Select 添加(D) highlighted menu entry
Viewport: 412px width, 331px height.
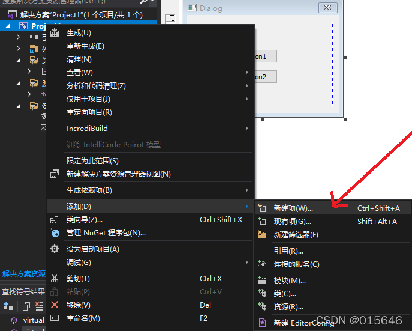[151, 206]
